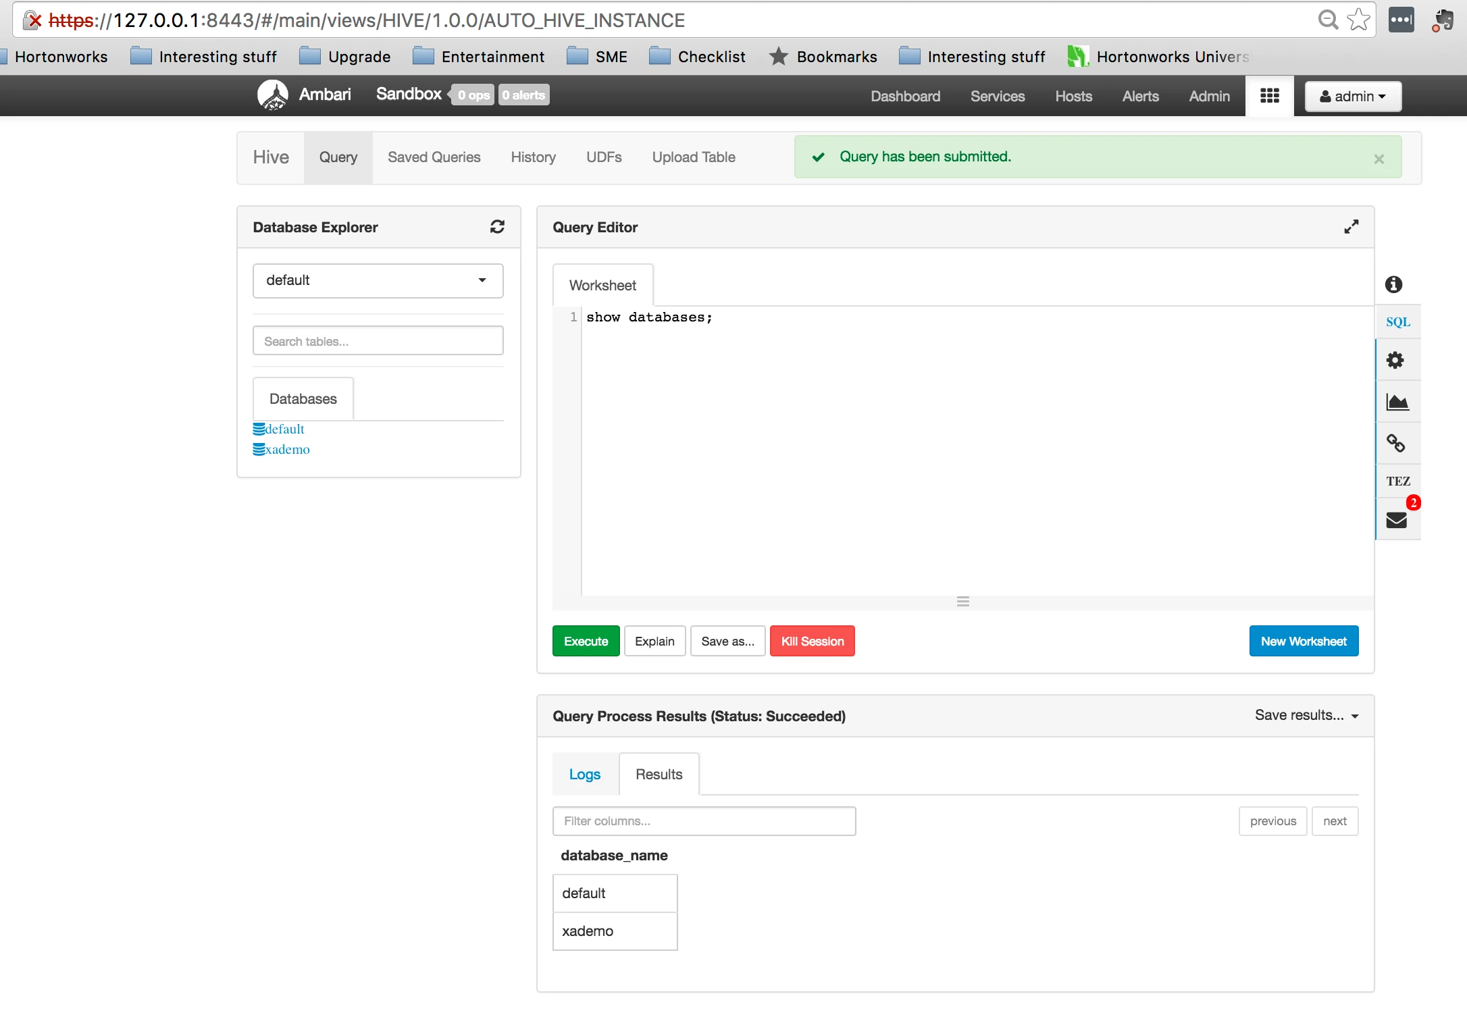Open the default database dropdown
The height and width of the screenshot is (1017, 1467).
(378, 280)
